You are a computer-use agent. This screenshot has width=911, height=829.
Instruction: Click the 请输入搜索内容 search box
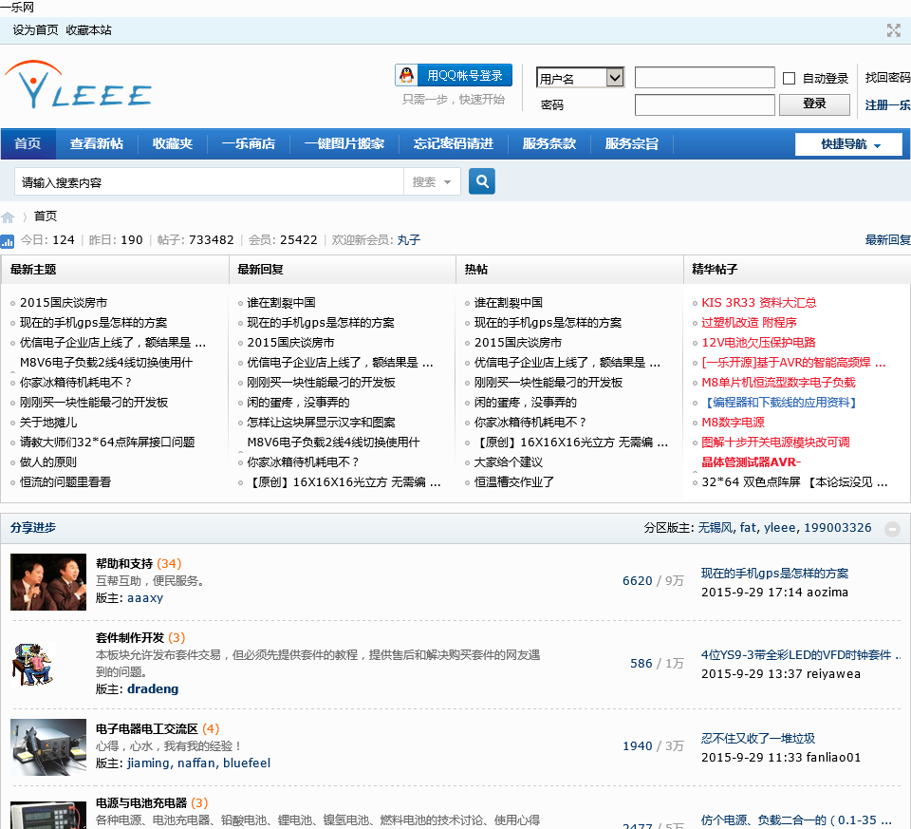pos(209,182)
